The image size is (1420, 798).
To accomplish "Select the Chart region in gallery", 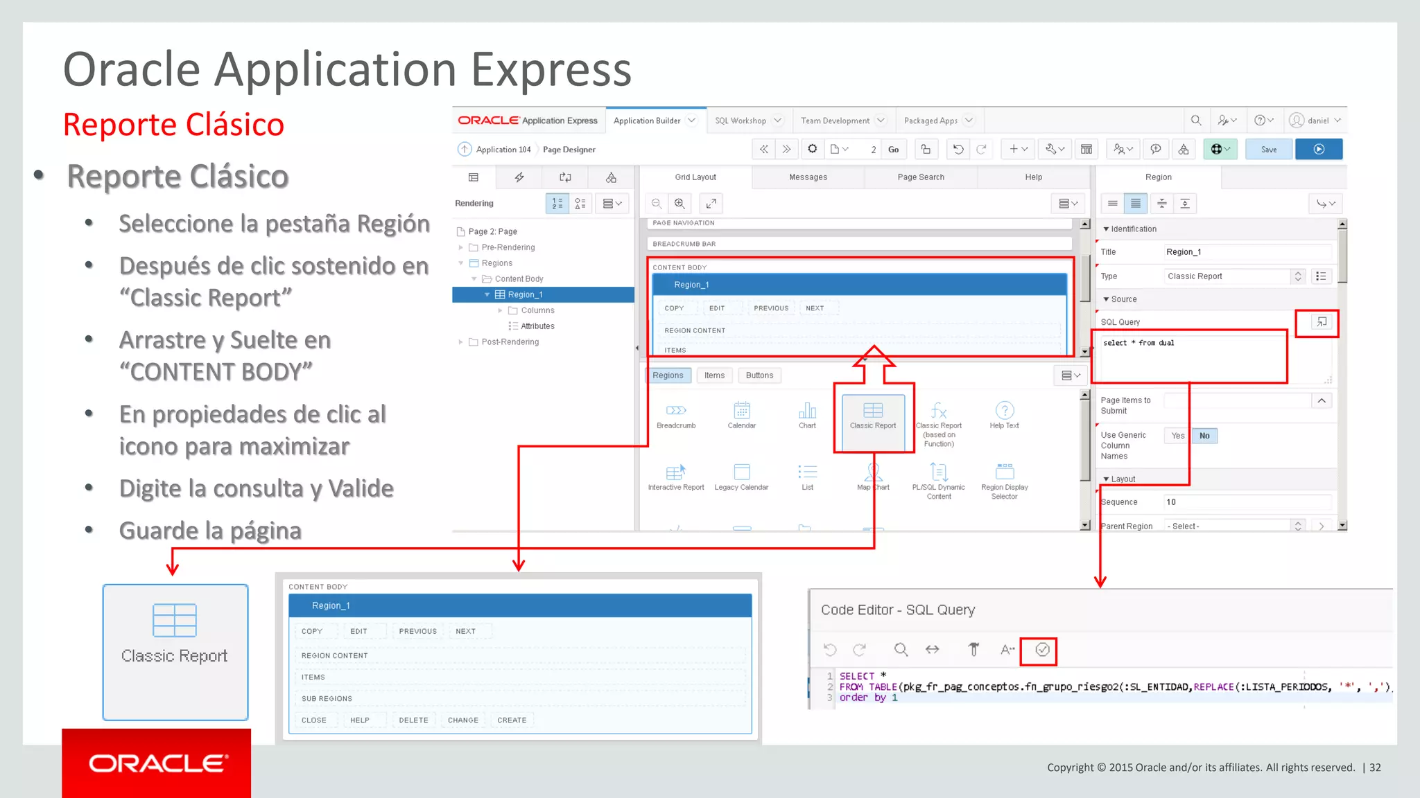I will pyautogui.click(x=807, y=415).
